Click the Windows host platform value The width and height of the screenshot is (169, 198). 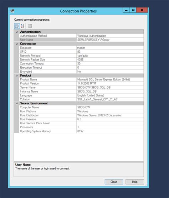(x=83, y=111)
